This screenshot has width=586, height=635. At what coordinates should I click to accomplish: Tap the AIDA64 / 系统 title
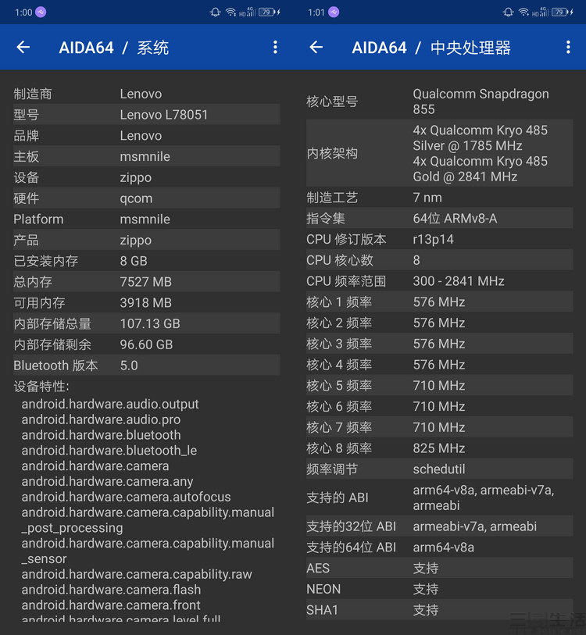coord(114,48)
